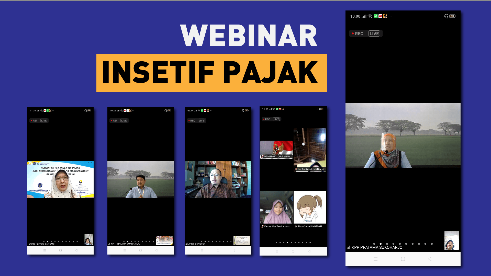This screenshot has height=276, width=491.
Task: Tap the home square in large phone navbar
Action: pos(403,259)
